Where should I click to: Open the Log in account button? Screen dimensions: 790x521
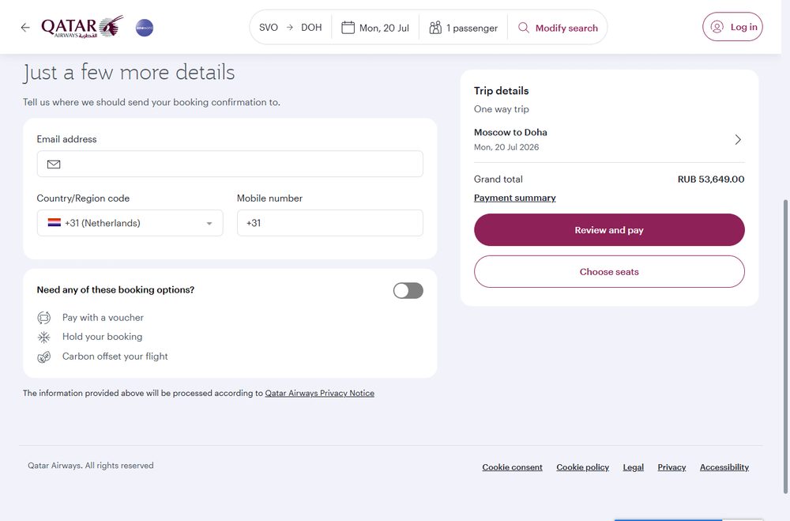pyautogui.click(x=732, y=27)
